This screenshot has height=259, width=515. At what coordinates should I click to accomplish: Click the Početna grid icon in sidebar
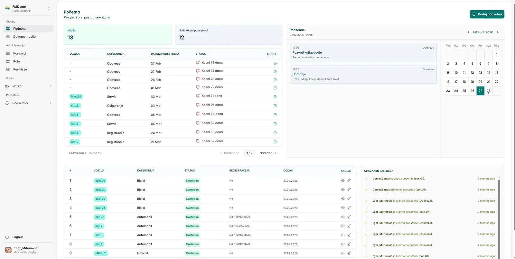[x=8, y=29]
